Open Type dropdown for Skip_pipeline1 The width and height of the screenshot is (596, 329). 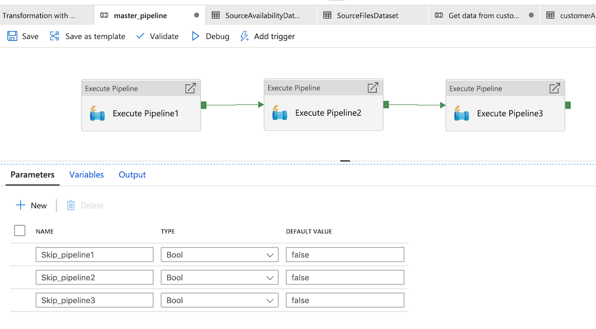[219, 255]
